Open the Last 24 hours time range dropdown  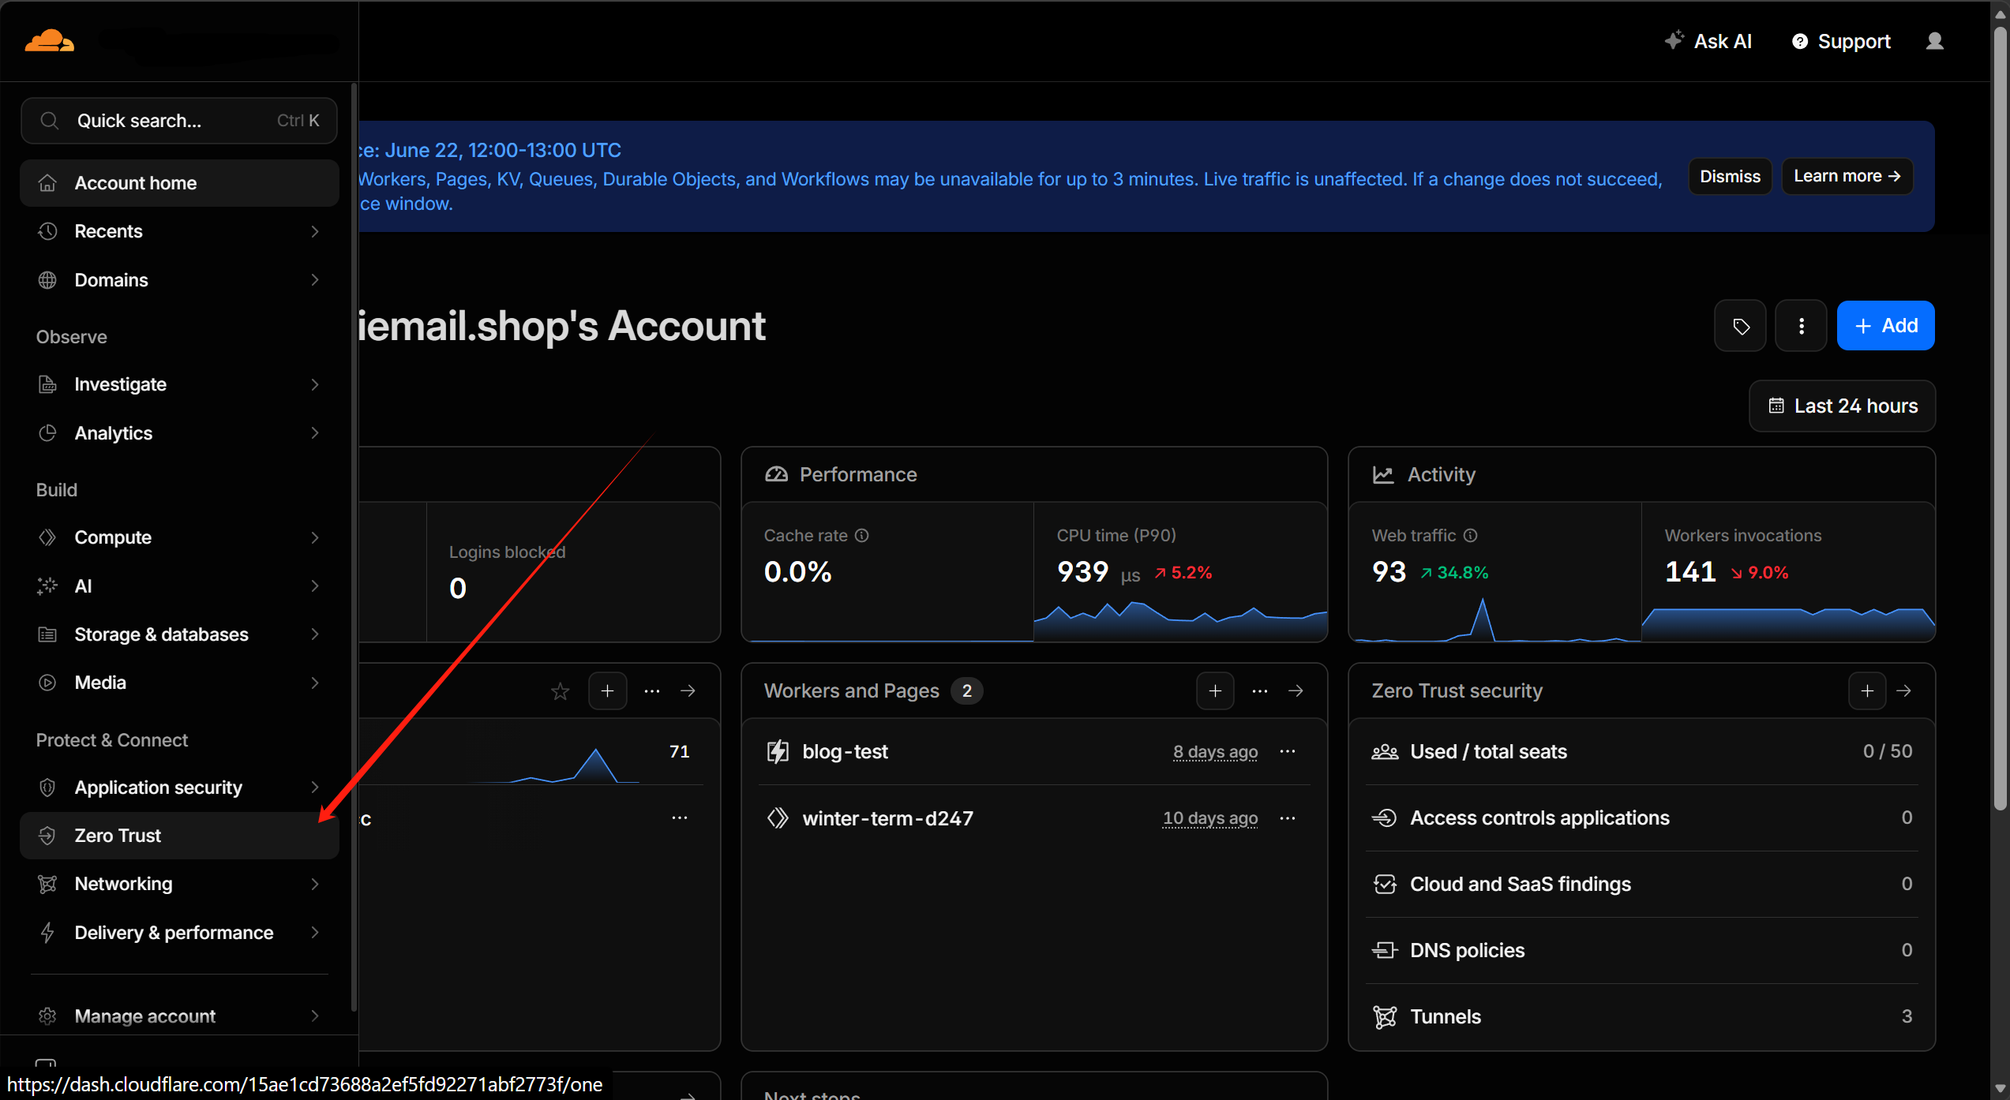coord(1843,406)
